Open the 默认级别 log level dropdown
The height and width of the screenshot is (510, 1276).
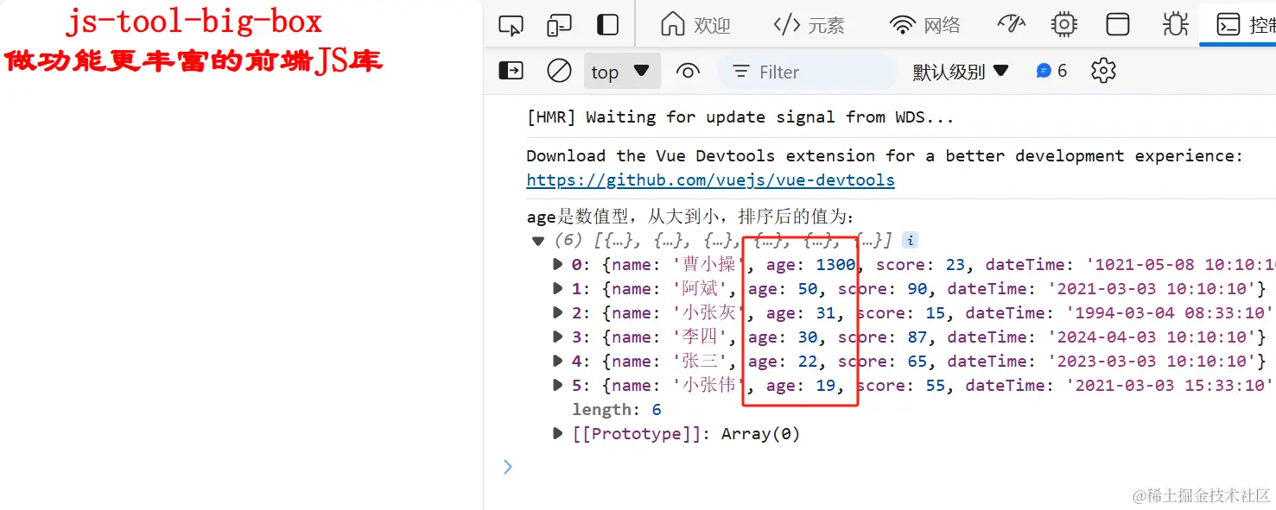(961, 72)
